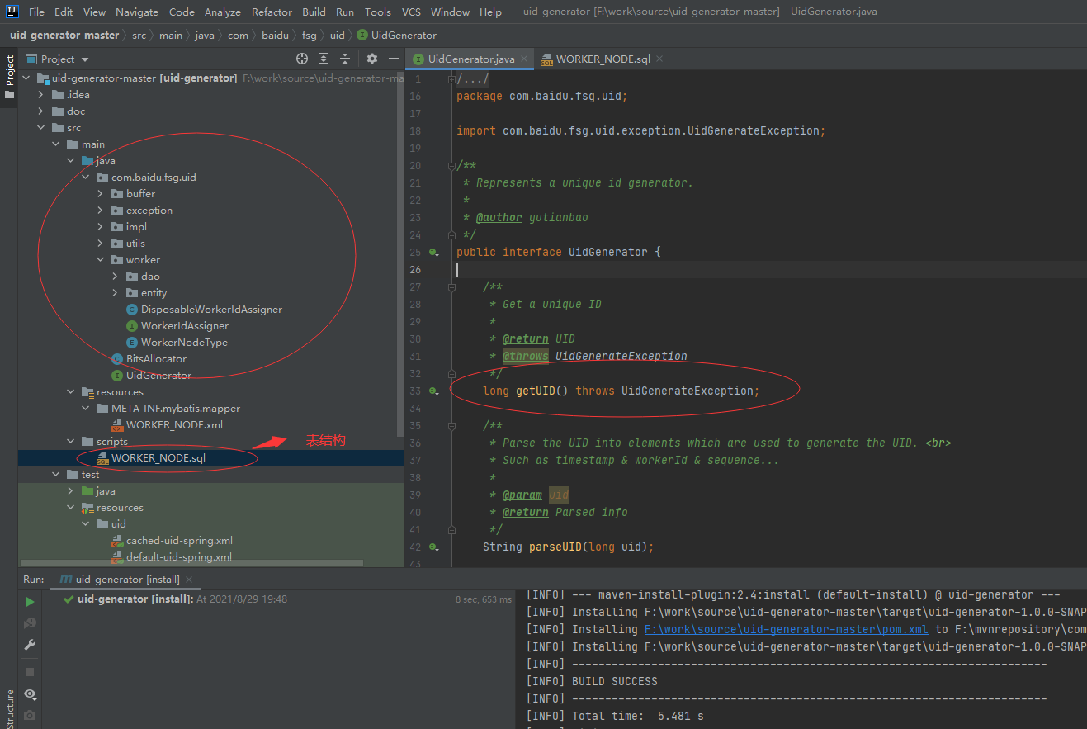
Task: Close the WORKER_NODE.sql editor tab
Action: 659,59
